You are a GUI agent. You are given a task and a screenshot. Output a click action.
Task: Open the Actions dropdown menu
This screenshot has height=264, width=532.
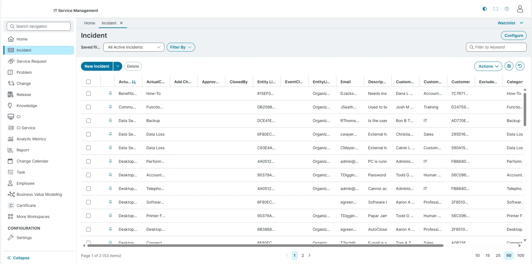click(488, 66)
